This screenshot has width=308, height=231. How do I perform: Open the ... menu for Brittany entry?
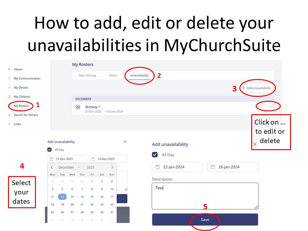click(270, 107)
